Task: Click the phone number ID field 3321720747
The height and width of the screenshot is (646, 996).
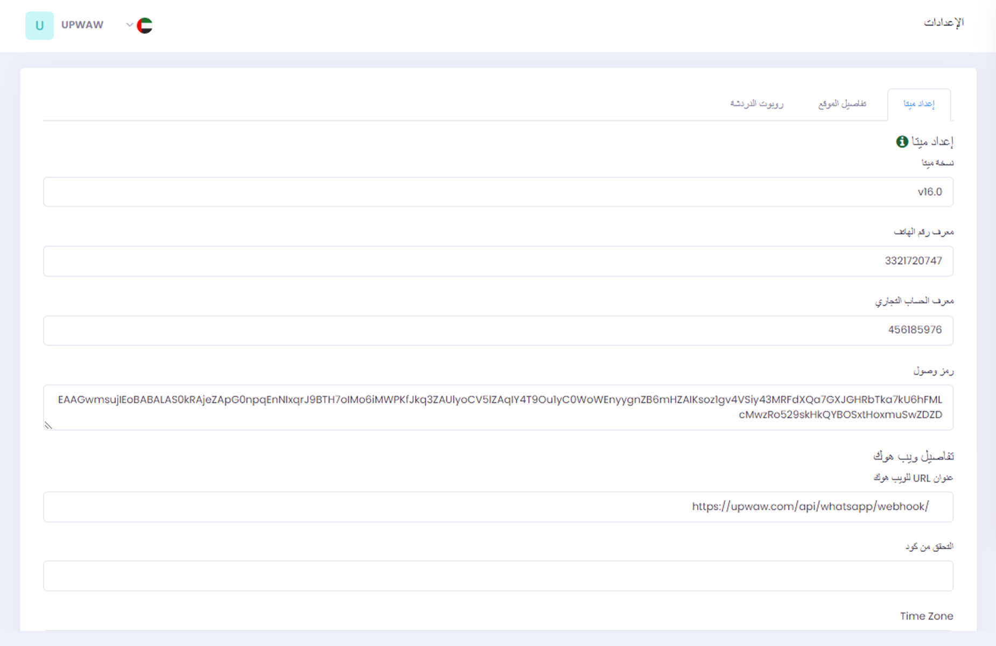Action: click(x=498, y=261)
